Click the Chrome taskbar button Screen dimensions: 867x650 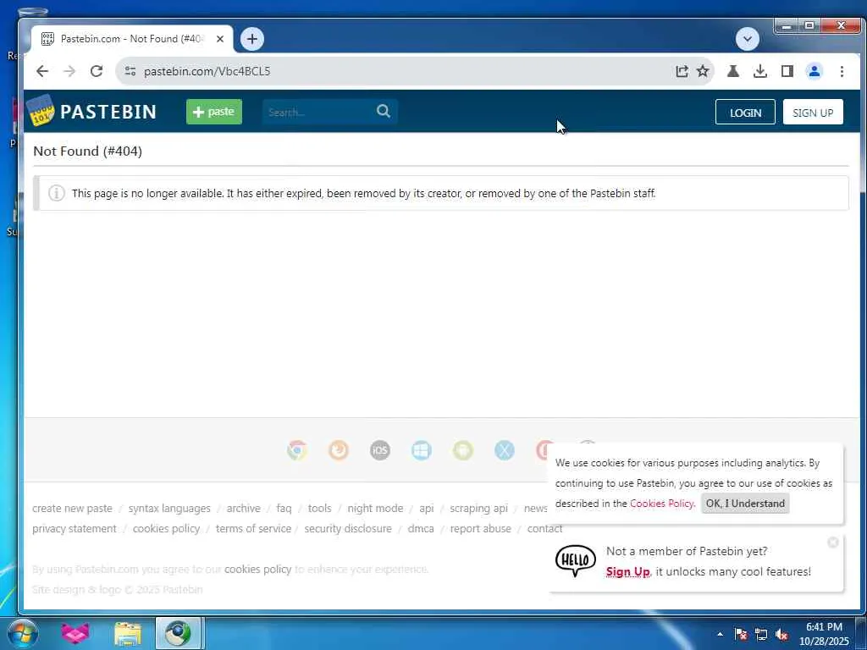tap(178, 633)
